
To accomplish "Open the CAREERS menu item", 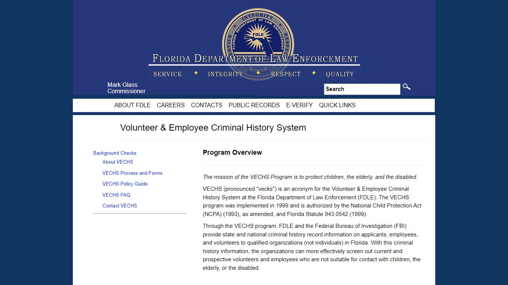I will pyautogui.click(x=171, y=105).
